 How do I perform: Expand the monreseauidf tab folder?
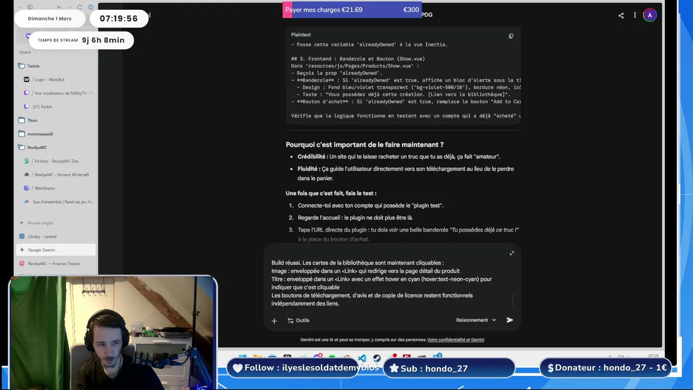click(56, 134)
